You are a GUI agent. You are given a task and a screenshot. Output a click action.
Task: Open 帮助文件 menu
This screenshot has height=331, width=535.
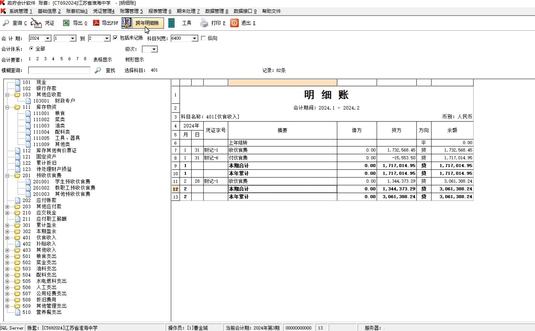click(271, 11)
